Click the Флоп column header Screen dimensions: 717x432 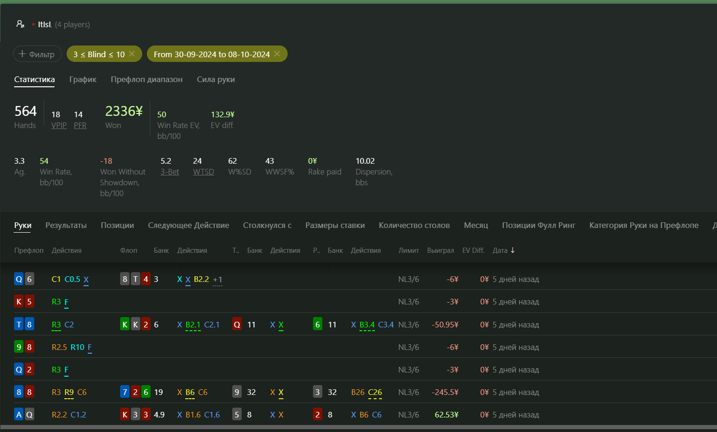[x=129, y=250]
